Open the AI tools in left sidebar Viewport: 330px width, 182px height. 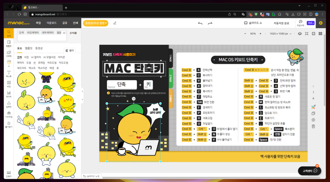9,64
